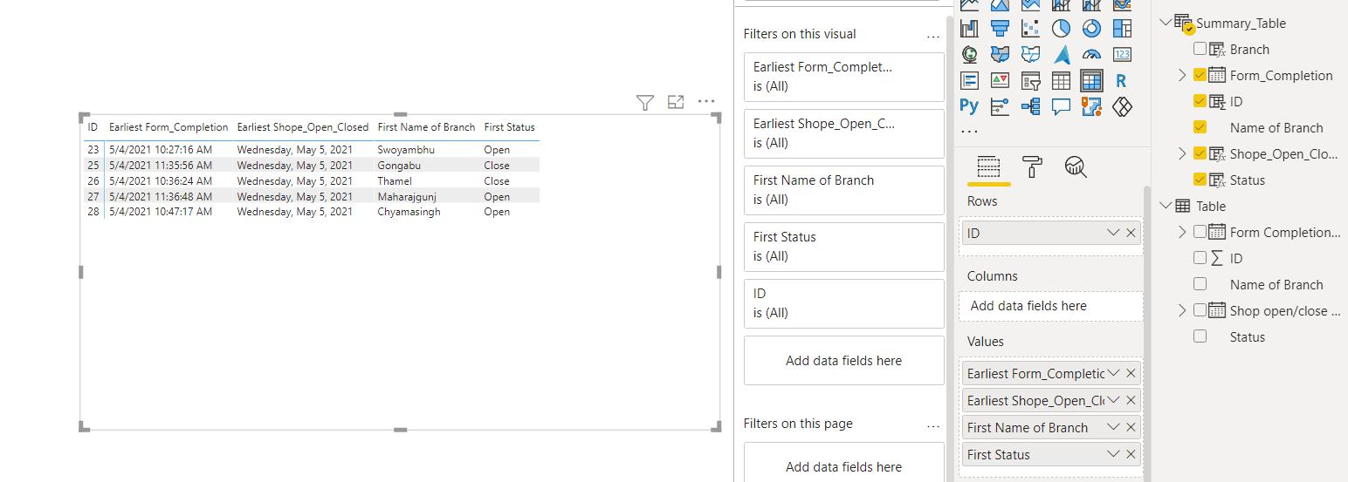Select the Decomposition tree visual icon
The image size is (1348, 482).
pos(1030,106)
